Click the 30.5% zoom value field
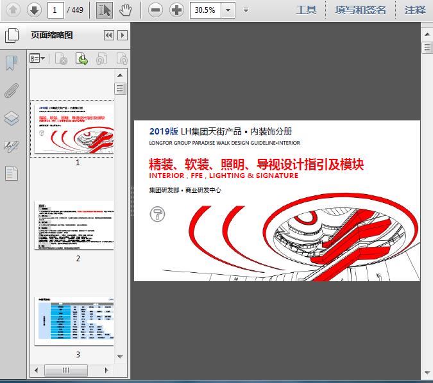 [x=205, y=10]
